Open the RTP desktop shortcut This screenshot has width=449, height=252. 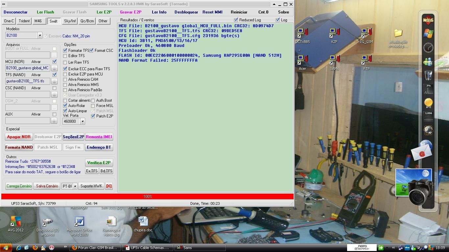pyautogui.click(x=366, y=63)
